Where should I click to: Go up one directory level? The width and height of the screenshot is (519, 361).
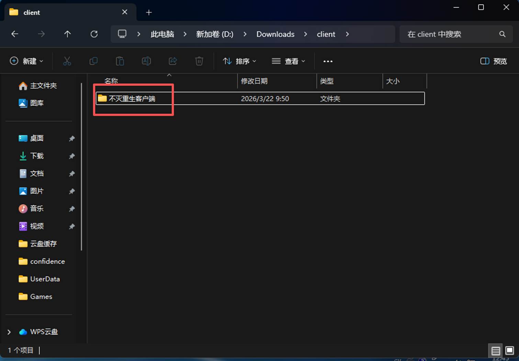[x=68, y=34]
